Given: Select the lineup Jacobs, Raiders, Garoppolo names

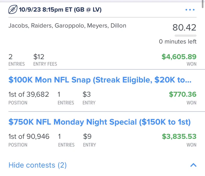Looking at the screenshot, I should coord(67,26).
